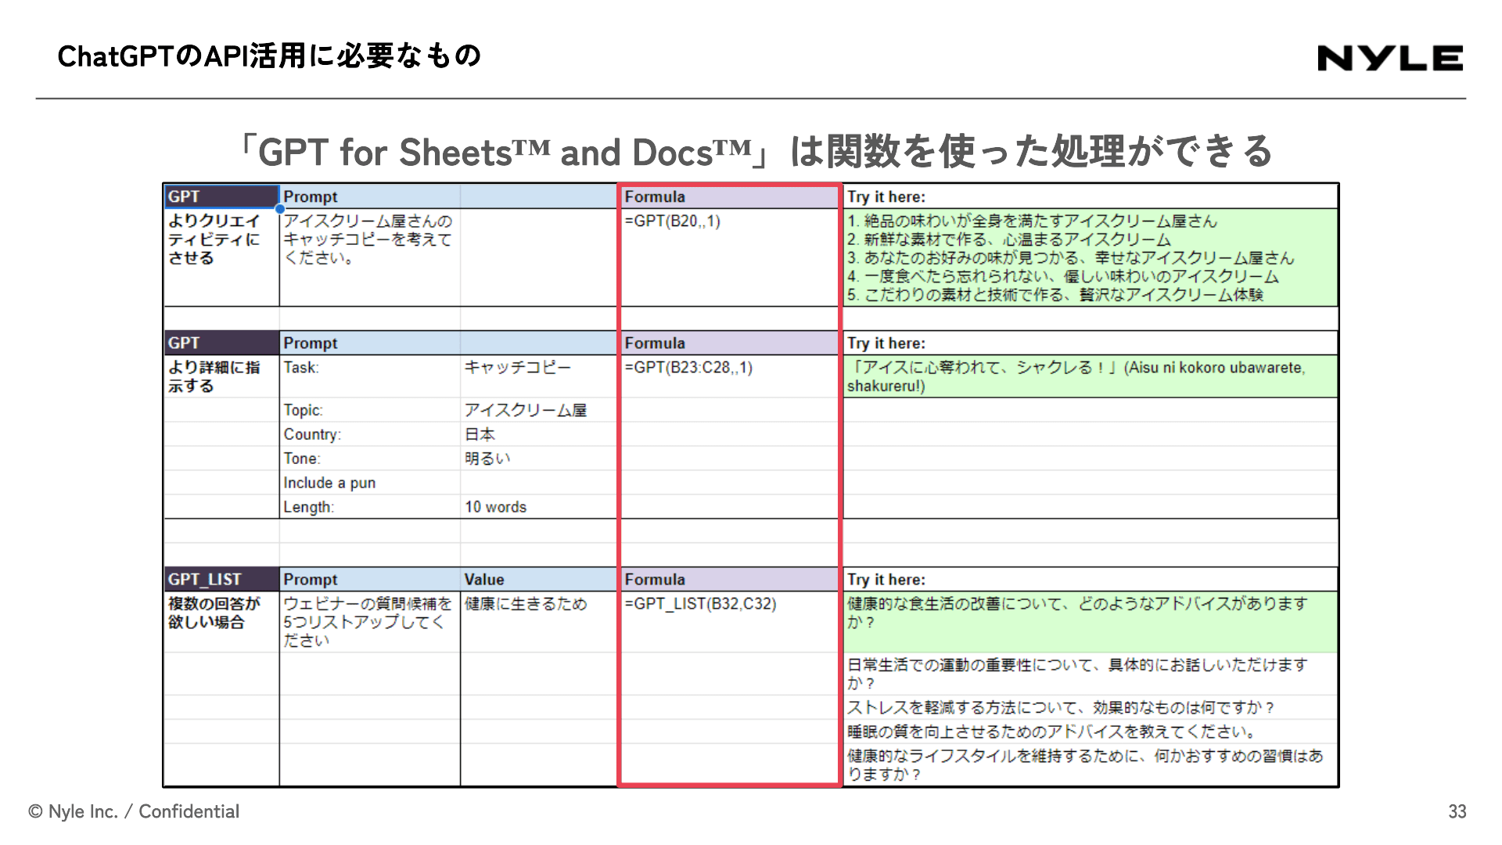Select the Formula header above '=GPT(B20,,1)'

(729, 196)
